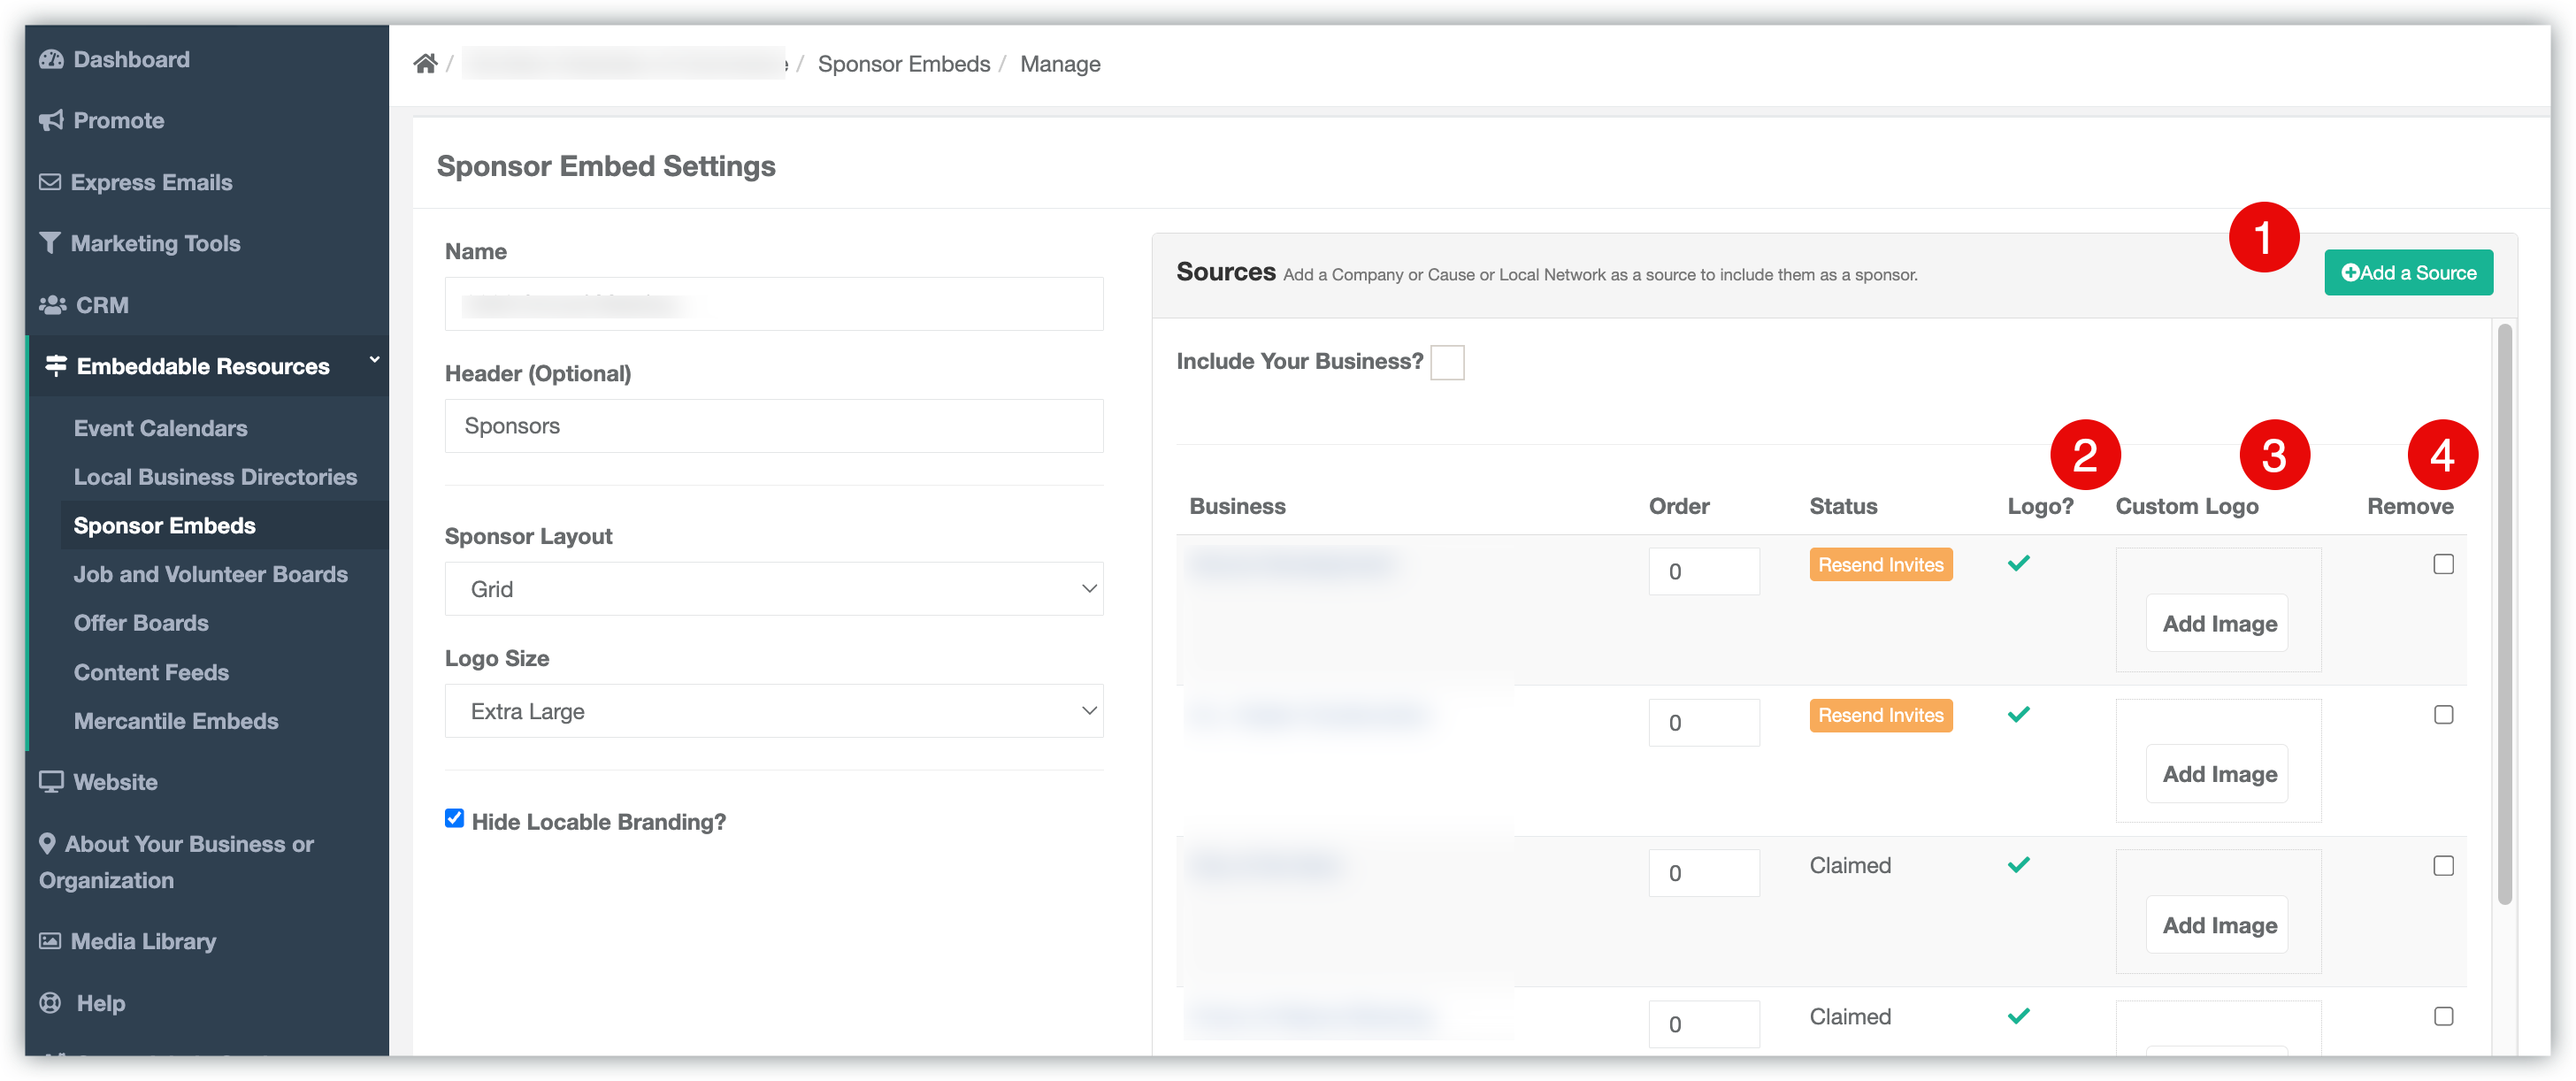The height and width of the screenshot is (1081, 2576).
Task: Click the Add a Source button
Action: point(2408,273)
